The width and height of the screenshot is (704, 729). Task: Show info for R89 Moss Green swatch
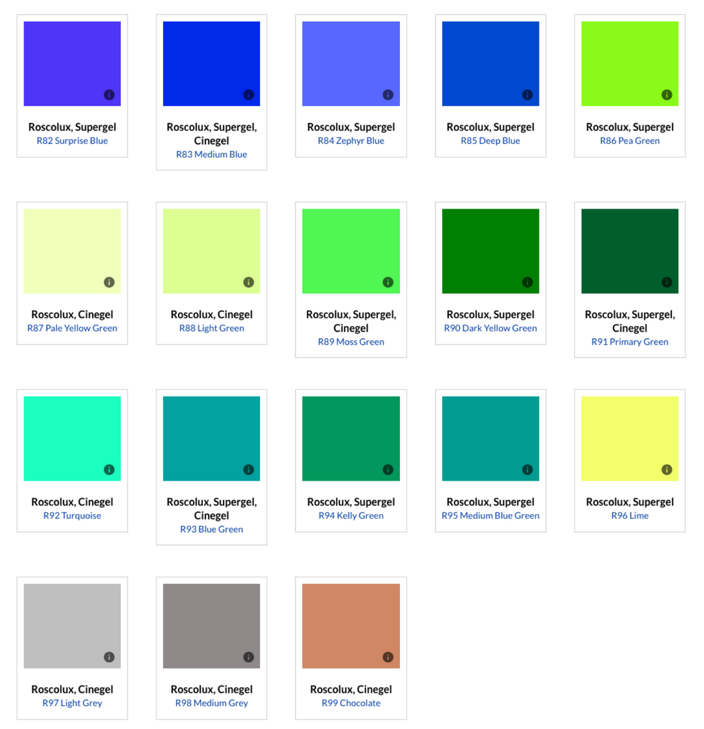click(x=388, y=282)
